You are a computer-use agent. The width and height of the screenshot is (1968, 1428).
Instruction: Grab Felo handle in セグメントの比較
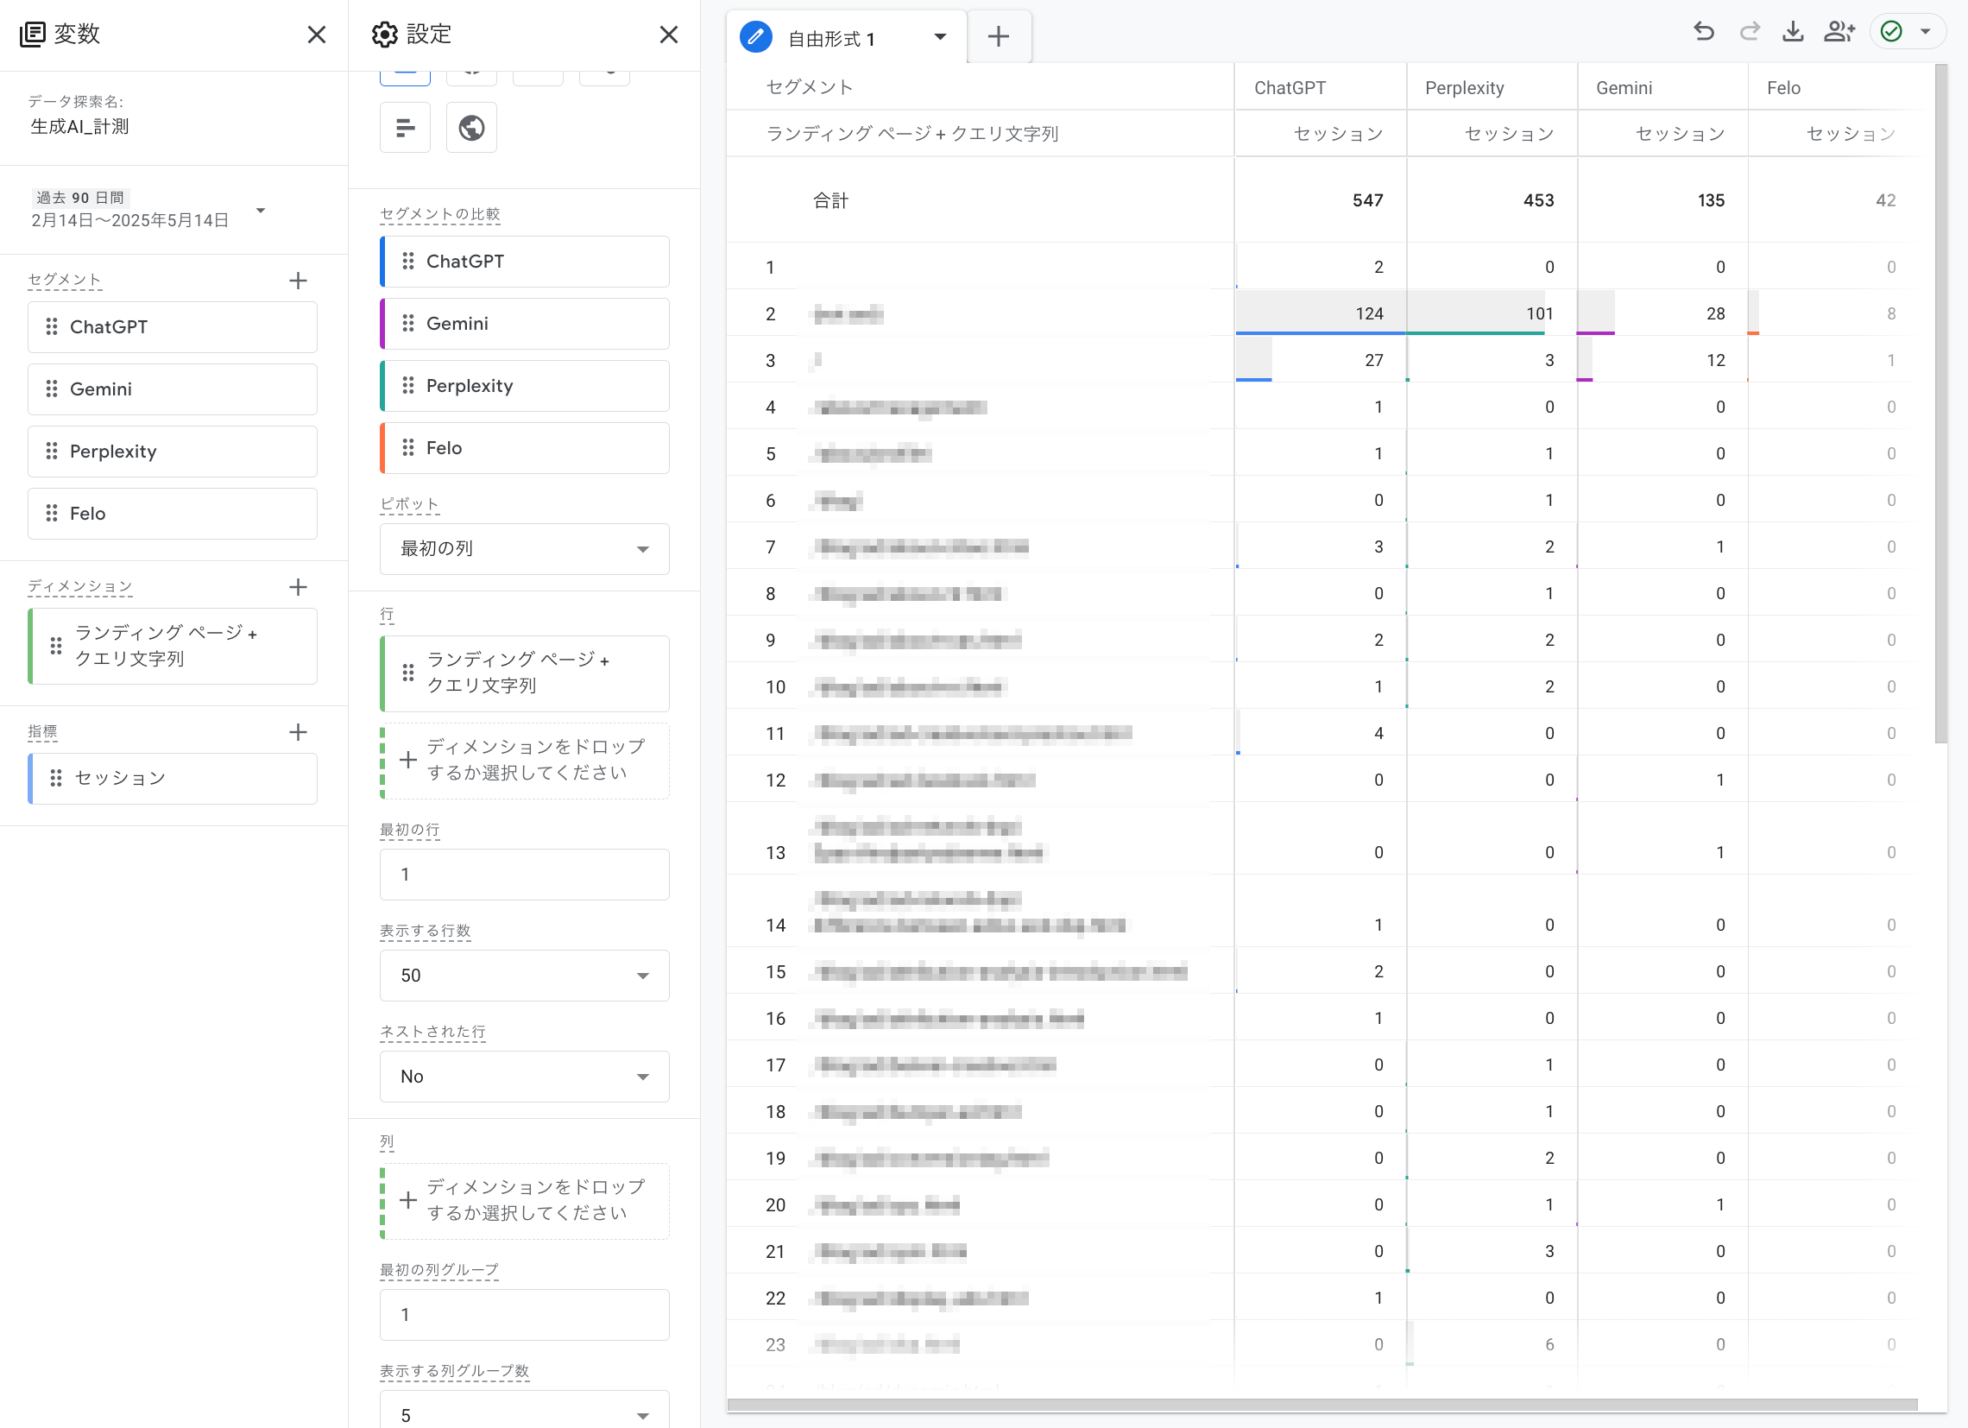point(407,448)
